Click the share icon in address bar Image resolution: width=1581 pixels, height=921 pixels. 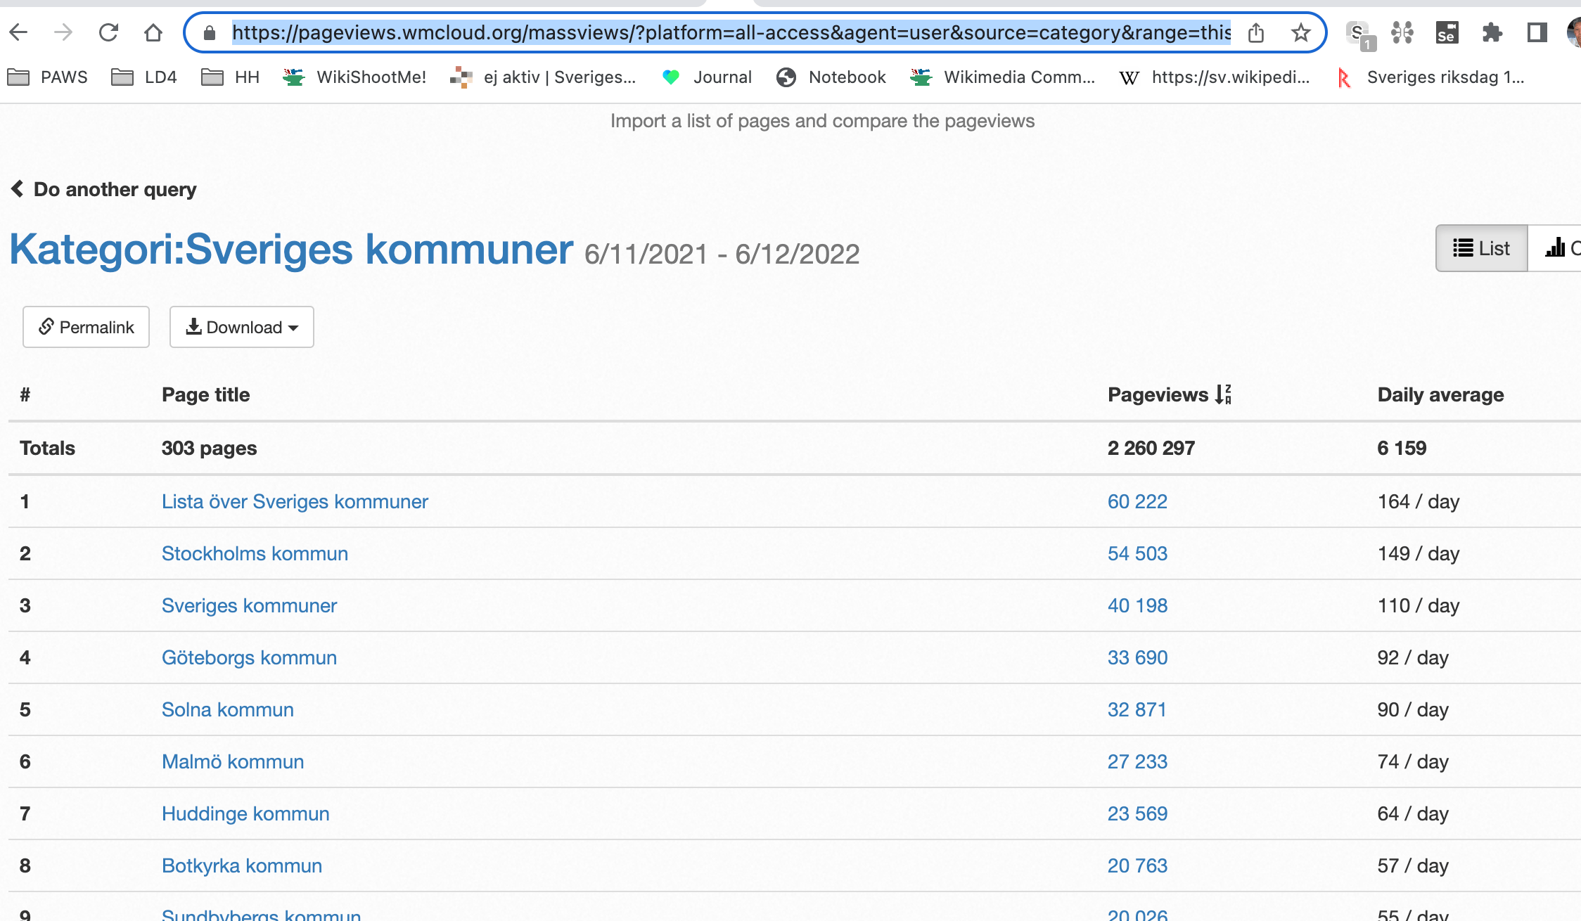click(x=1256, y=32)
